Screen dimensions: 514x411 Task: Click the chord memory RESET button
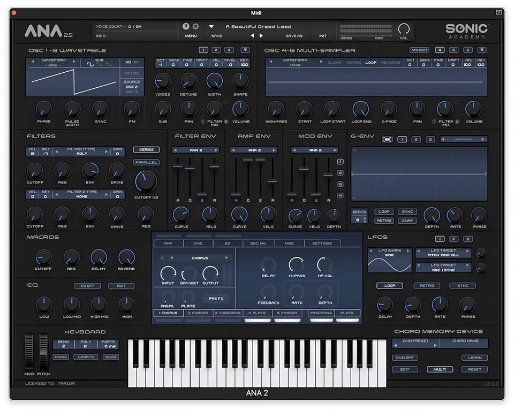[x=474, y=369]
